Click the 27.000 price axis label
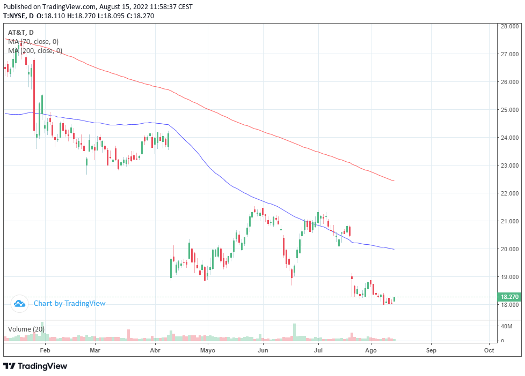Viewport: 525px width, 376px height. 509,54
